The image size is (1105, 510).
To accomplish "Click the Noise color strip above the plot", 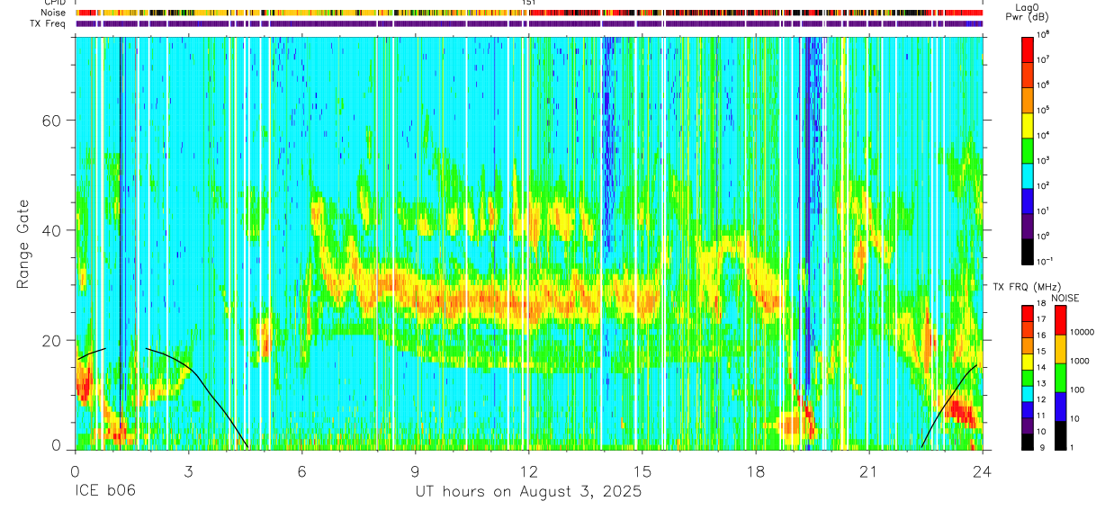I will point(529,13).
